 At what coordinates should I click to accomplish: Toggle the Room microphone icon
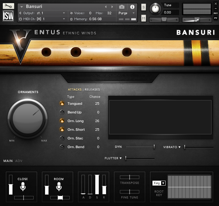tap(59, 187)
